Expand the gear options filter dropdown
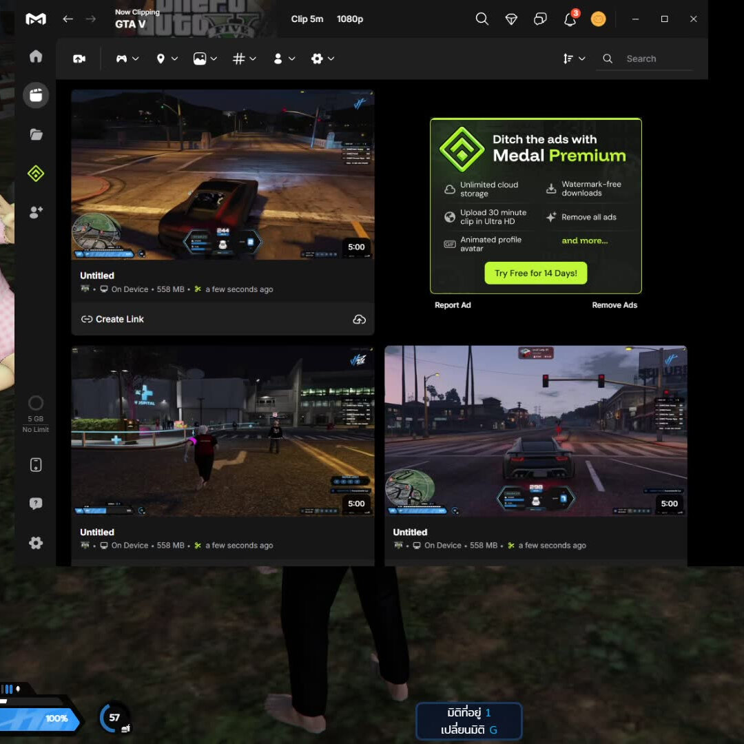 [x=322, y=59]
